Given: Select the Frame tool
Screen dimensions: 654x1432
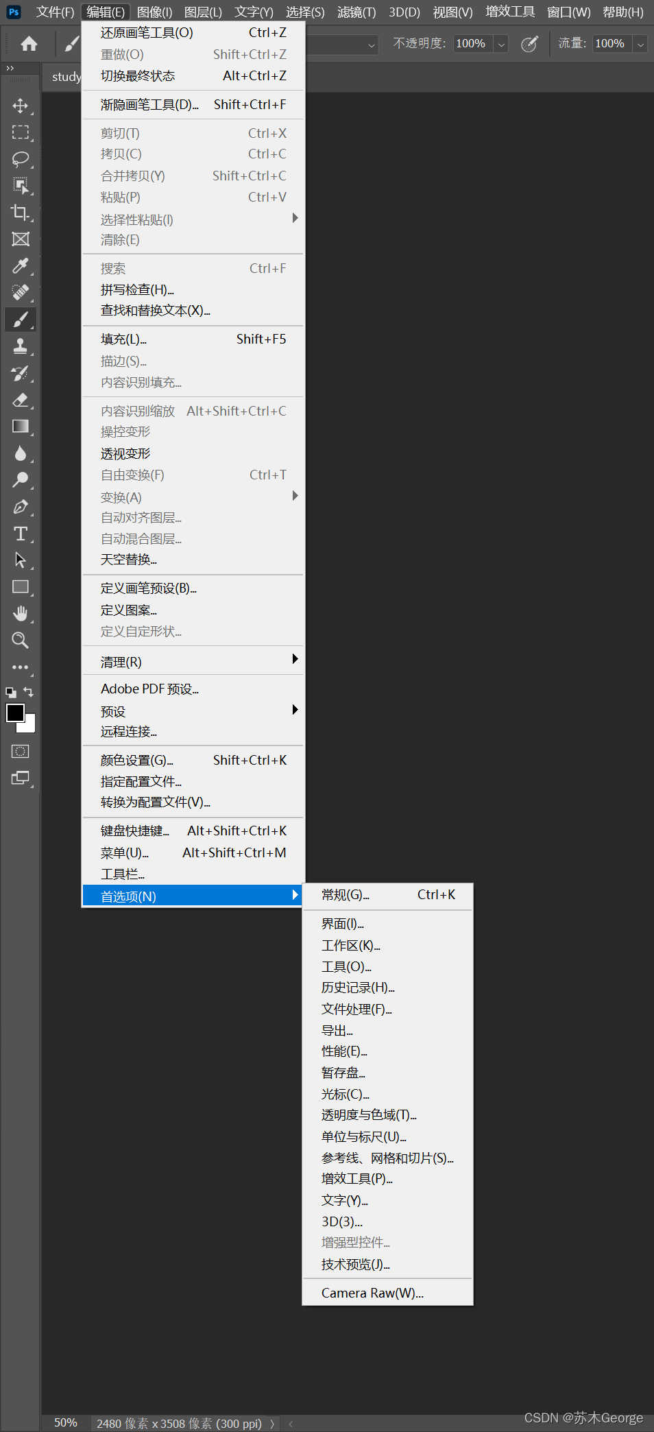Looking at the screenshot, I should [x=21, y=239].
